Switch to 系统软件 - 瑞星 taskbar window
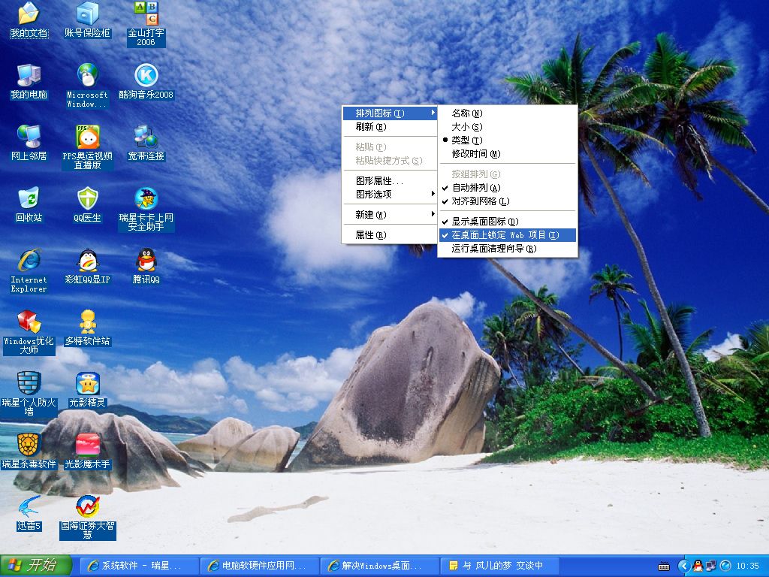 tap(138, 566)
